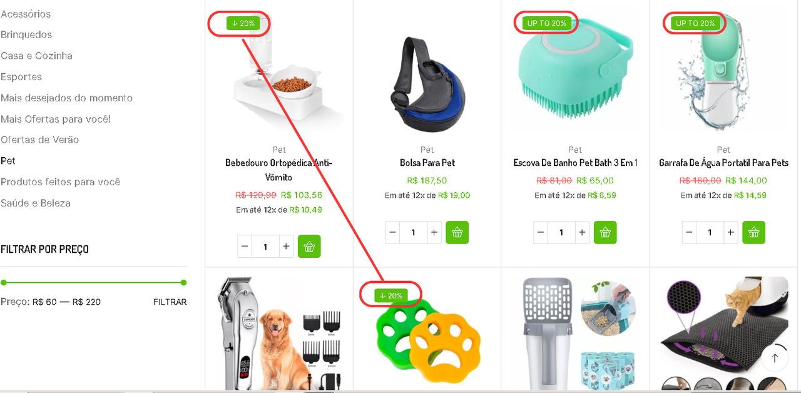Open Bolsa Para Pet product title link
Image resolution: width=801 pixels, height=393 pixels.
[427, 163]
